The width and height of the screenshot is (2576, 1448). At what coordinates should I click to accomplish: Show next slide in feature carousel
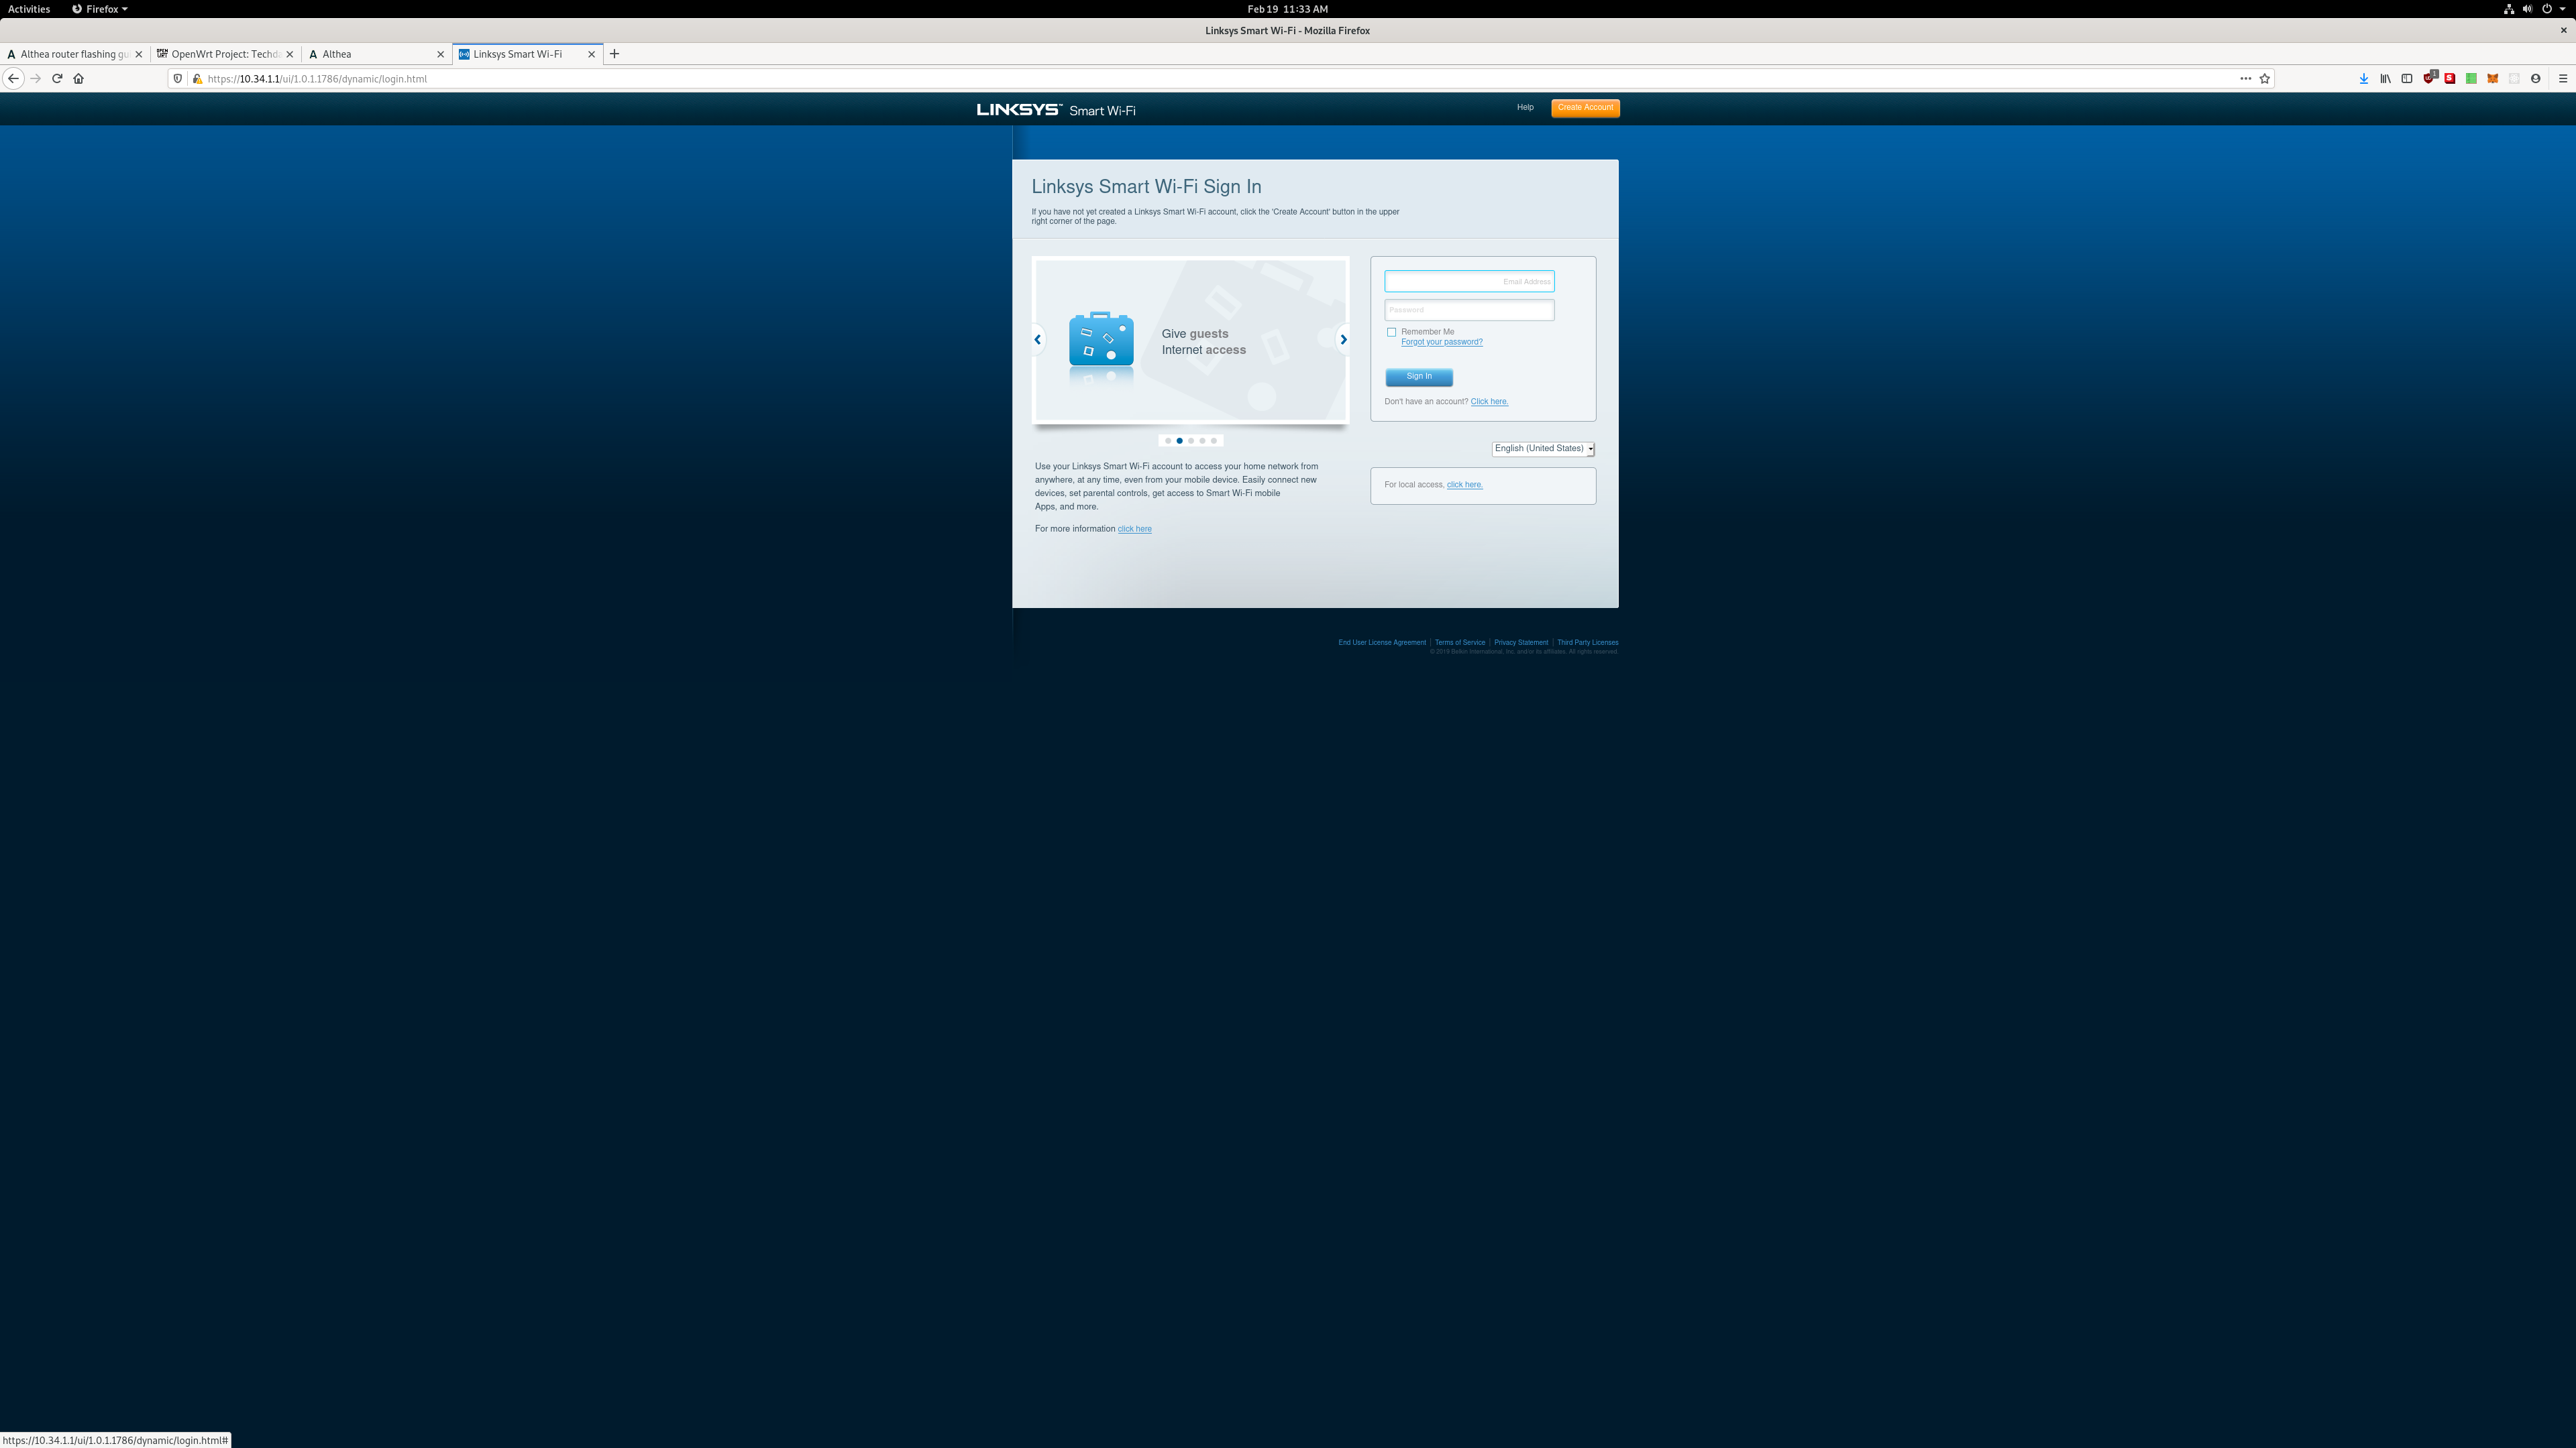click(1343, 340)
